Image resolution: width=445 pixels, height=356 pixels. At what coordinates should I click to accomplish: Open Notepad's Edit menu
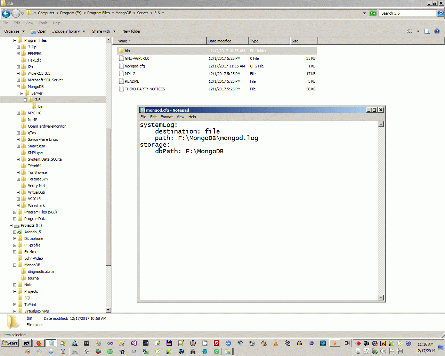pos(153,117)
